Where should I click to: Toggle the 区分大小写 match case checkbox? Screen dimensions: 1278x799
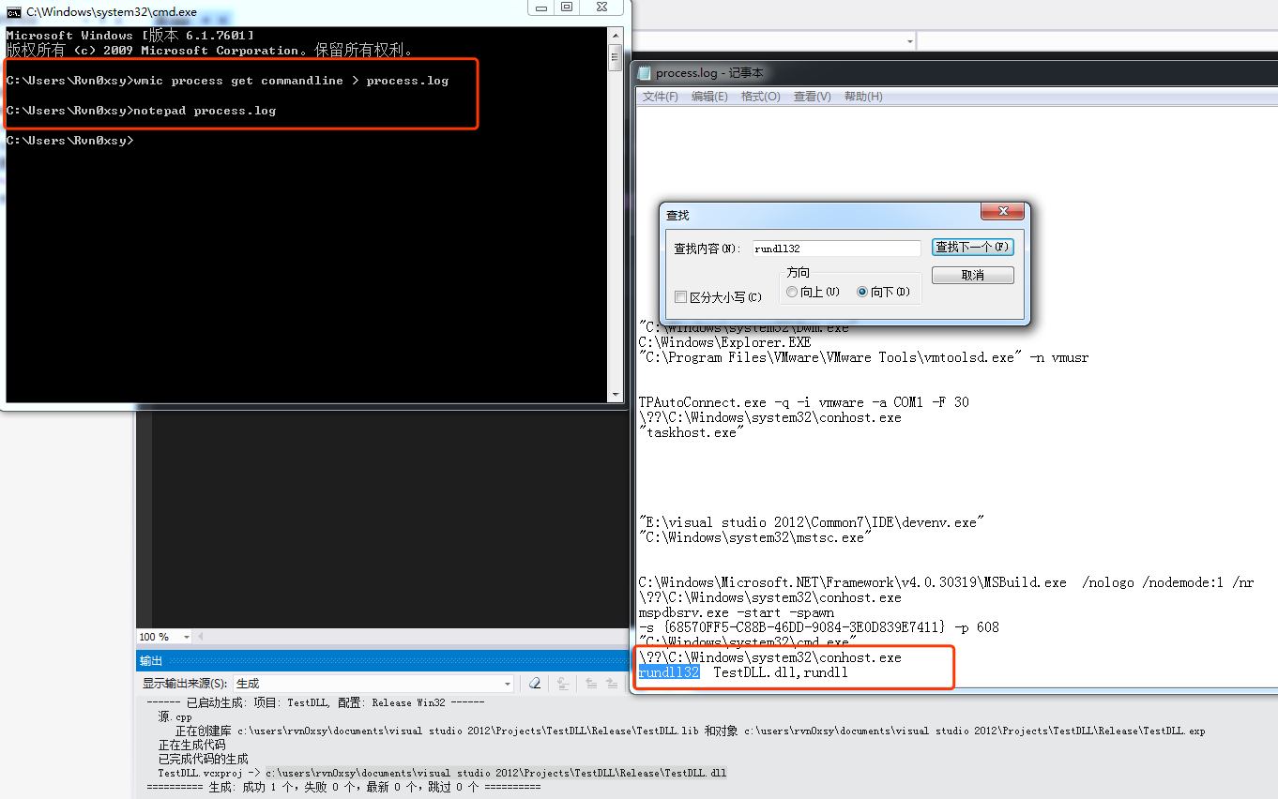click(681, 297)
